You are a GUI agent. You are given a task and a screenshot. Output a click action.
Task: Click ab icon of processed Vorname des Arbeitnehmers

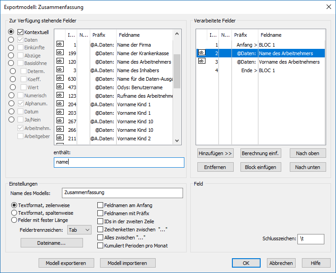202,61
